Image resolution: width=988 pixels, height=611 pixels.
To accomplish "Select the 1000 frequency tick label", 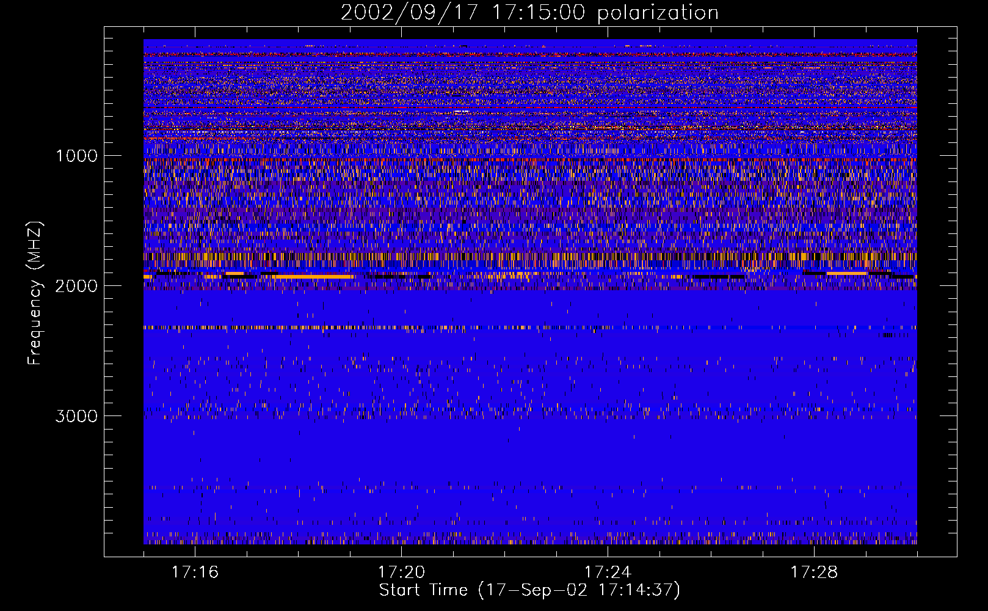I will (76, 156).
